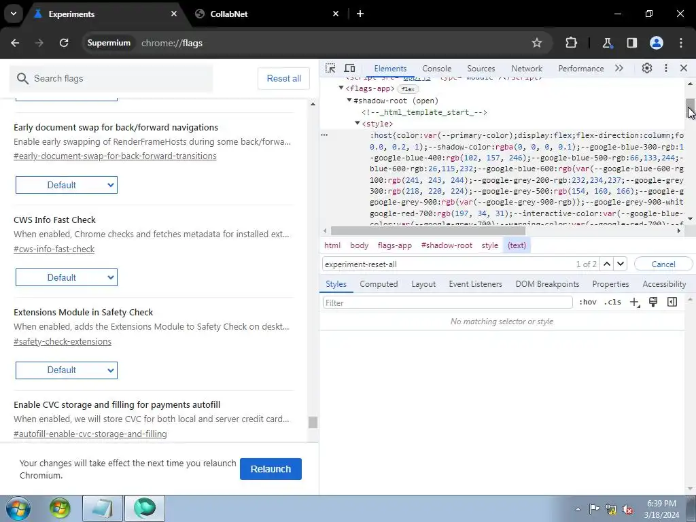Open the Extensions puzzle icon
696x522 pixels.
pyautogui.click(x=571, y=43)
